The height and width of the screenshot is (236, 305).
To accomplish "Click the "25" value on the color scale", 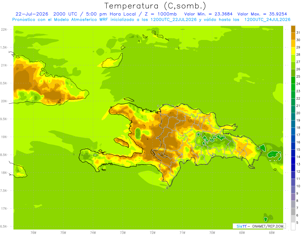I will 298,76.
